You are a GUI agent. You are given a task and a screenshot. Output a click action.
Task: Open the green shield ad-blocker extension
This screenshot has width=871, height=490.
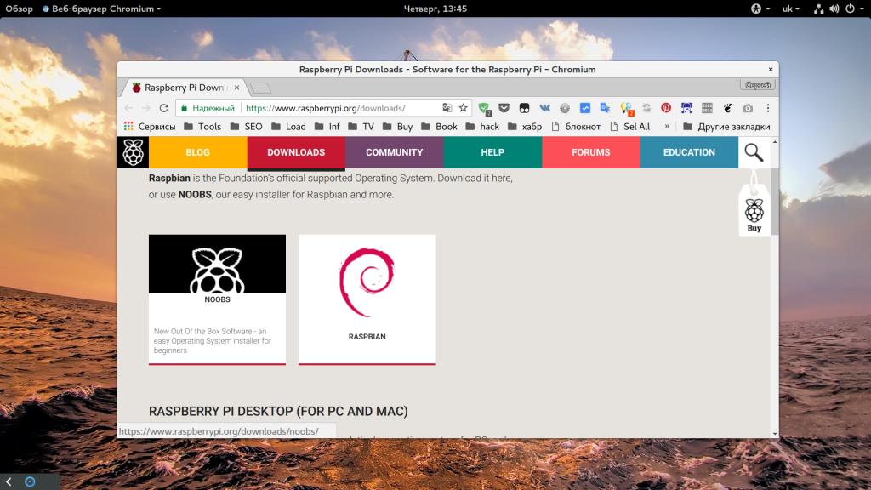tap(484, 109)
